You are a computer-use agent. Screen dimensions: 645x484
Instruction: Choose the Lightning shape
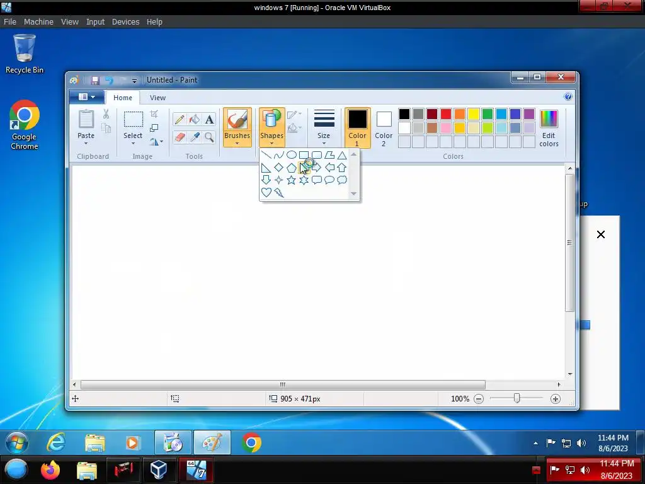coord(279,193)
